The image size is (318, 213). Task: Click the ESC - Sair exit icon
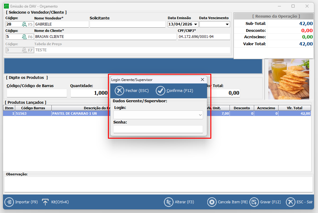pos(290,202)
